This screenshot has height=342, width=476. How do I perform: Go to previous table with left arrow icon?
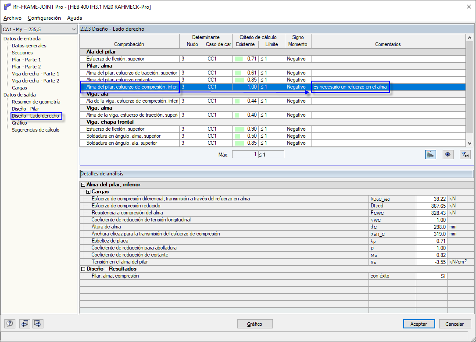25,324
